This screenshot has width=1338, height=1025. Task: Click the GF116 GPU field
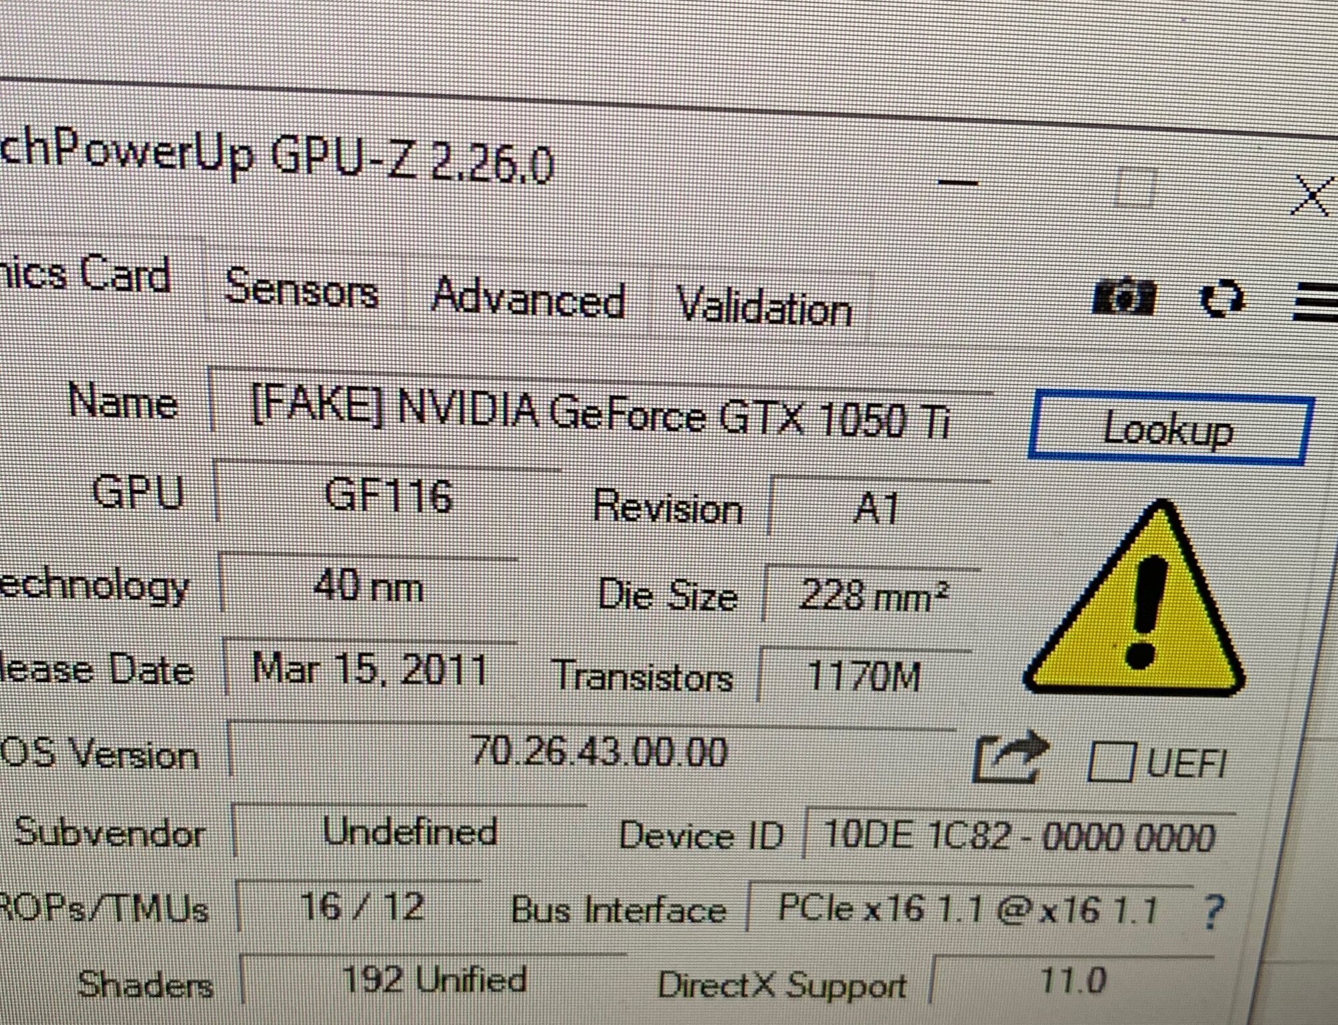coord(388,496)
